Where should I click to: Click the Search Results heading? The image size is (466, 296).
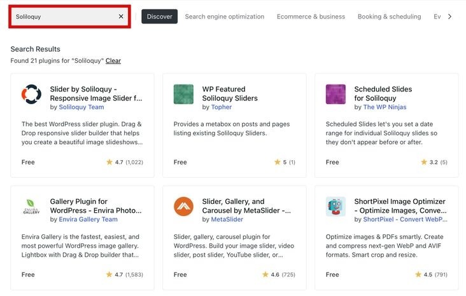click(x=36, y=49)
